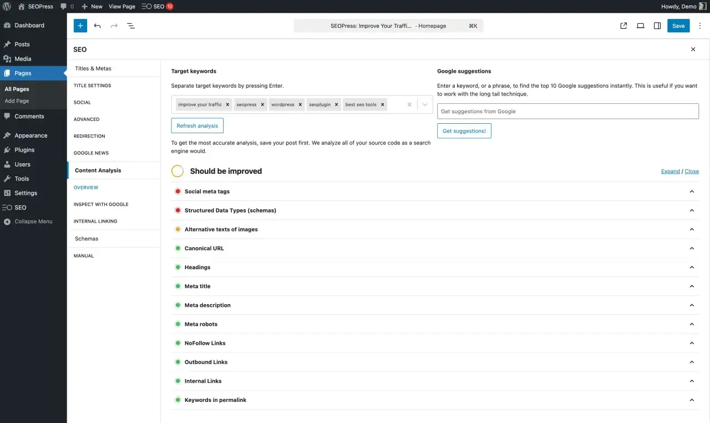The width and height of the screenshot is (710, 423).
Task: Toggle Social meta tags section
Action: pos(435,192)
